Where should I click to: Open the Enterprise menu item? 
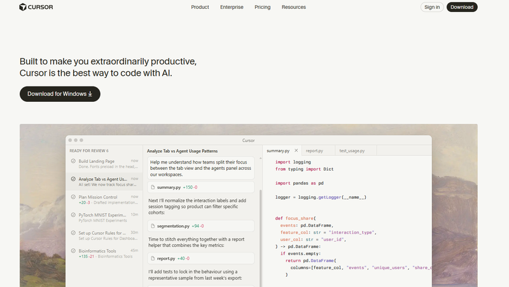click(x=232, y=7)
